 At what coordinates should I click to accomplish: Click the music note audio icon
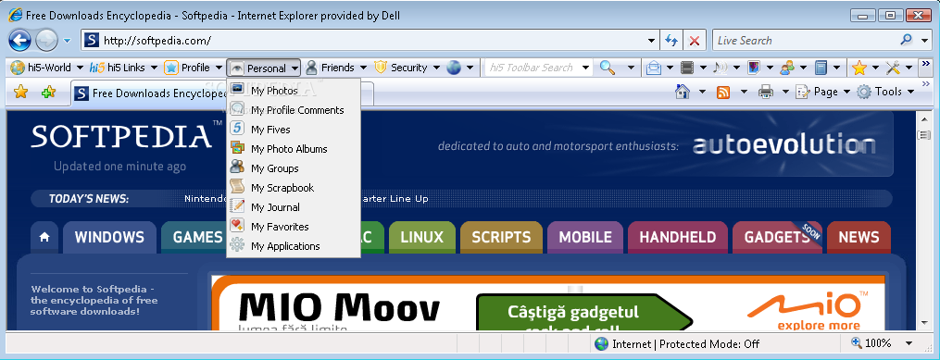720,68
